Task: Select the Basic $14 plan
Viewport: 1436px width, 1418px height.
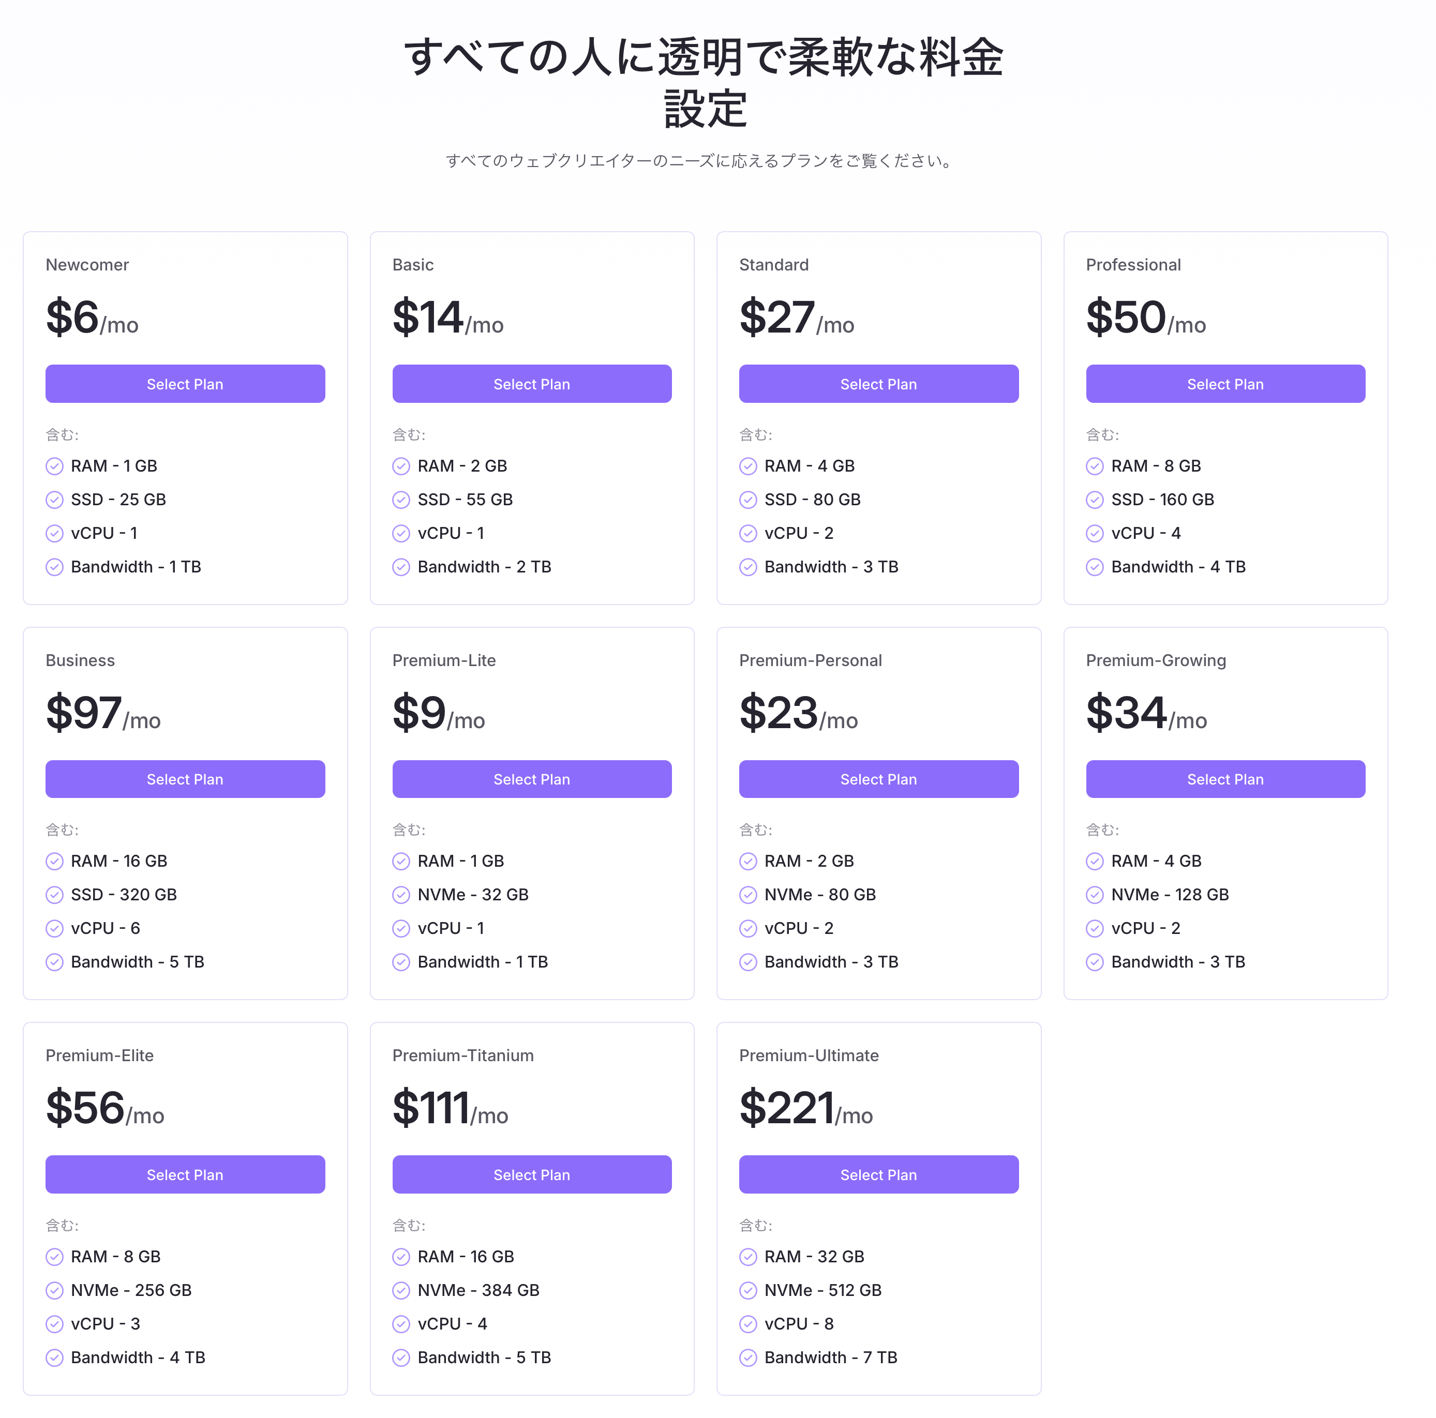Action: pyautogui.click(x=532, y=384)
